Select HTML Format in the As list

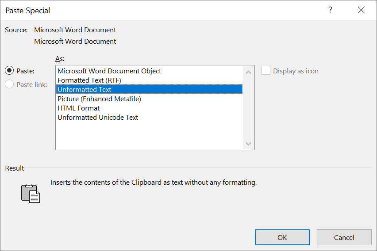tap(149, 108)
